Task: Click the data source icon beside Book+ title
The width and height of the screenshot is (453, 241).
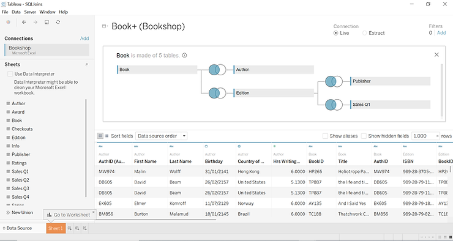Action: tap(105, 26)
